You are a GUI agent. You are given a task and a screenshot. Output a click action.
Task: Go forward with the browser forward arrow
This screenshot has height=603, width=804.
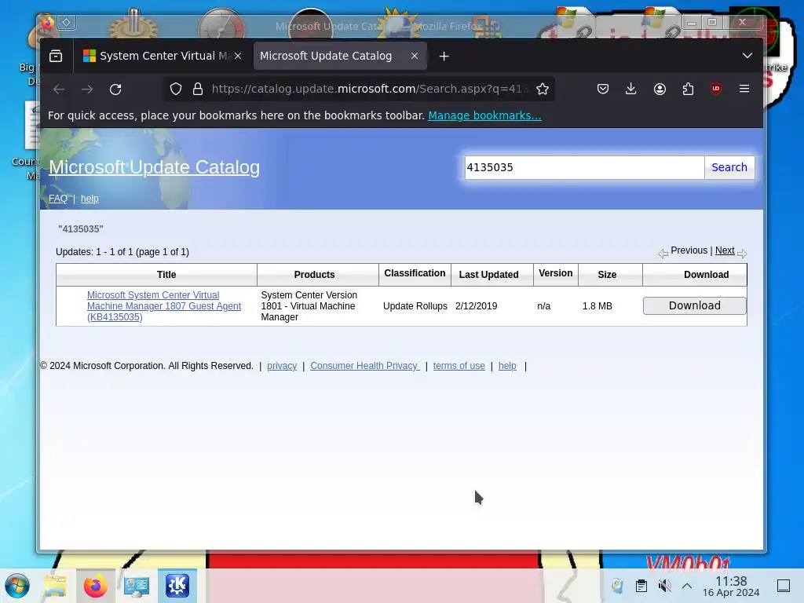87,90
